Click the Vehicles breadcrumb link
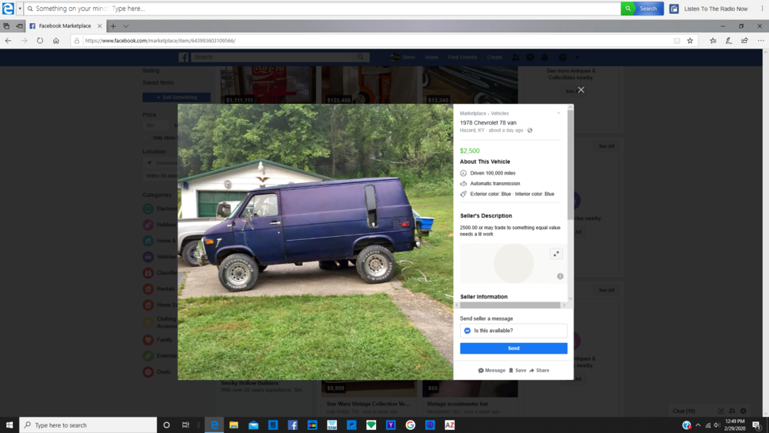Image resolution: width=769 pixels, height=433 pixels. (x=500, y=113)
